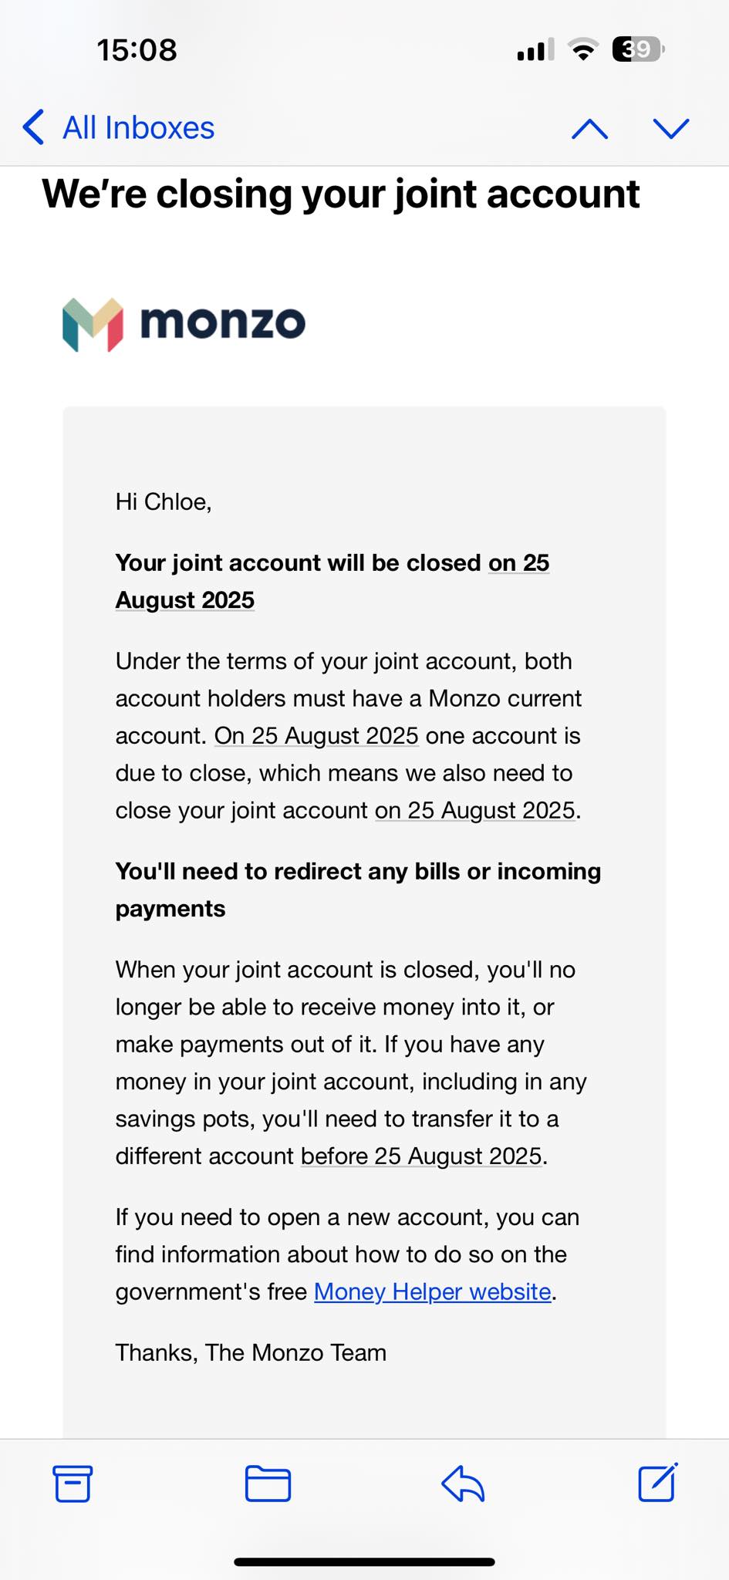This screenshot has height=1580, width=729.
Task: Tap the date after 'close your joint account'
Action: 475,811
